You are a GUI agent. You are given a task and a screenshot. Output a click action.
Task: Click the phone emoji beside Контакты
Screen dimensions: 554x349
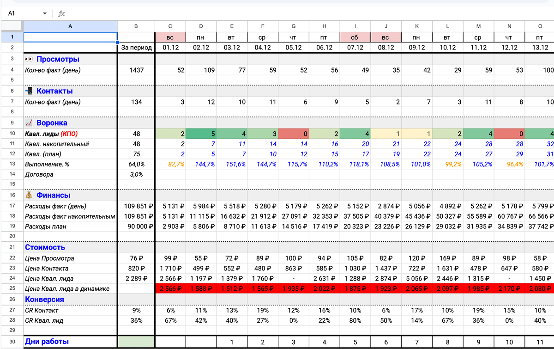[x=29, y=91]
